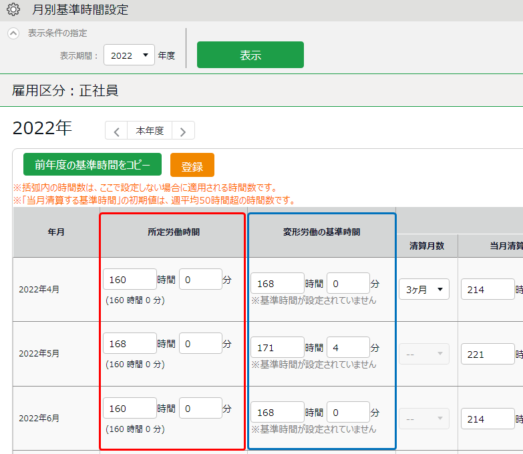Click (160 時間 0 分) default in 2022年5月 row

pyautogui.click(x=135, y=365)
